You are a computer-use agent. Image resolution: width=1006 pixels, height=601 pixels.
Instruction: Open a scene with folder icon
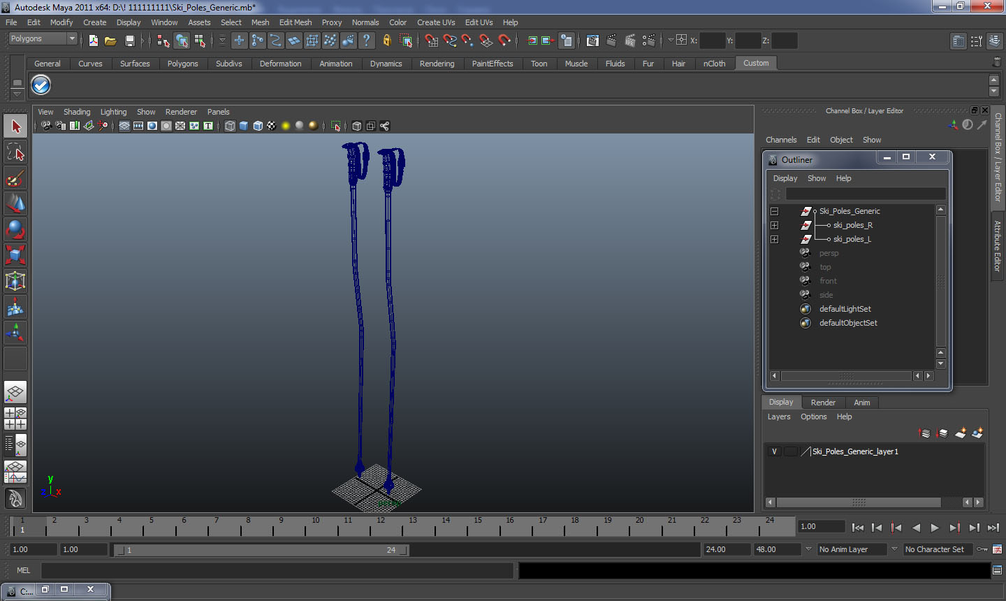coord(110,41)
